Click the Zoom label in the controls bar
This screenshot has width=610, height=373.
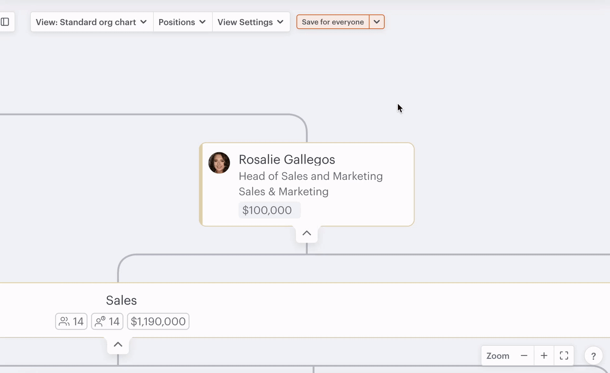click(498, 355)
